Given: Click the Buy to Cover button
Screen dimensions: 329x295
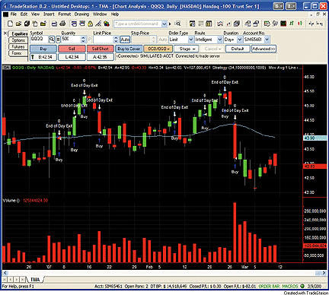Looking at the screenshot, I should click(129, 49).
